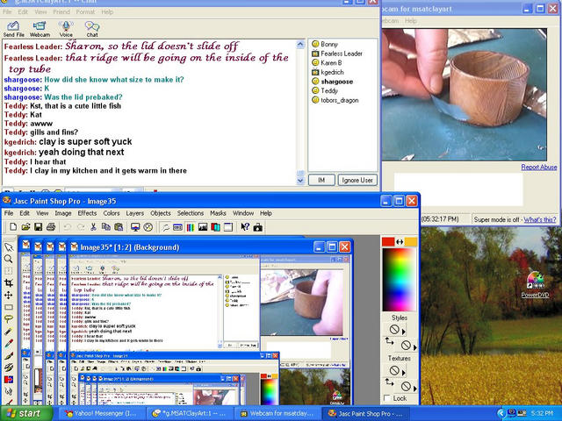This screenshot has height=421, width=562.
Task: Switch to Yahoo! Messenger taskbar button
Action: pos(102,413)
